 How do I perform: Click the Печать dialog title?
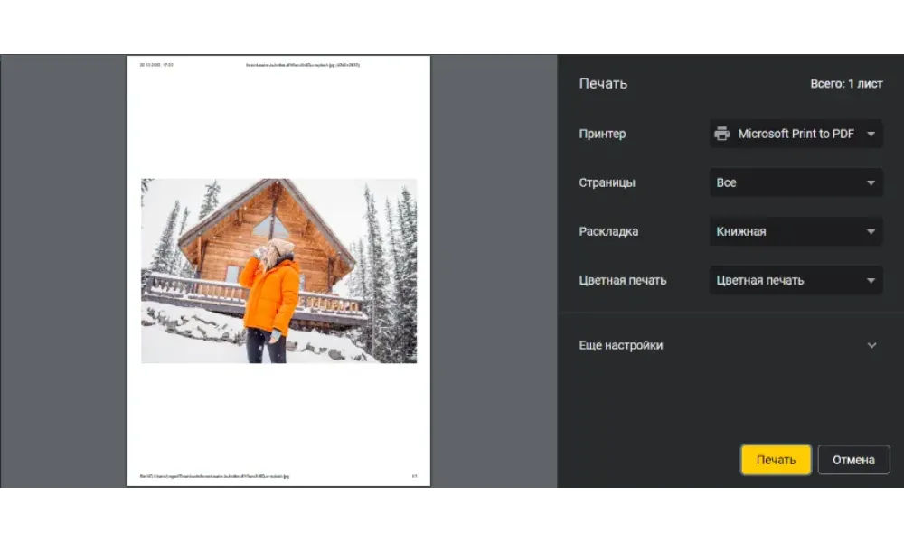pyautogui.click(x=603, y=83)
